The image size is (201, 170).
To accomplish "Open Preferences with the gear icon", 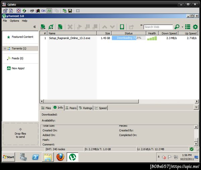I will coord(195,27).
